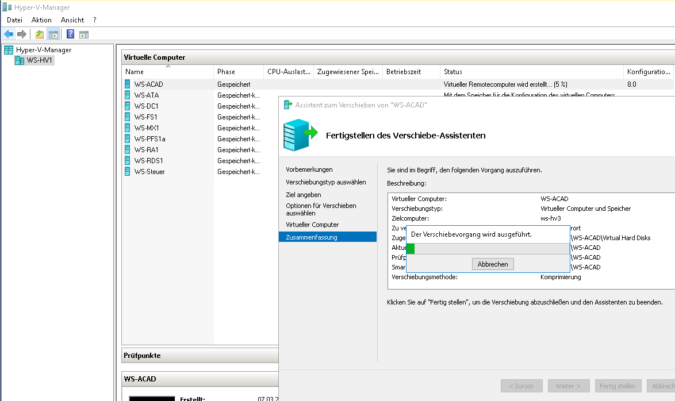Sort by the Name column header
Screen dimensions: 675x401
click(167, 71)
